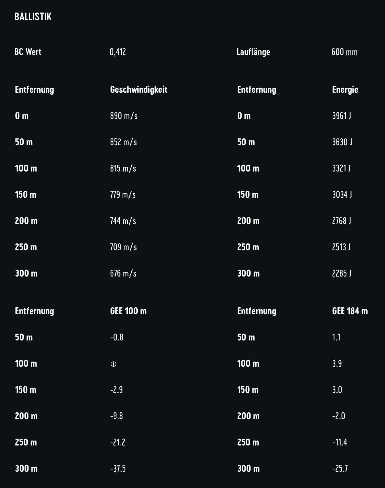385x488 pixels.
Task: Click the -37.5 drop value
Action: 118,469
